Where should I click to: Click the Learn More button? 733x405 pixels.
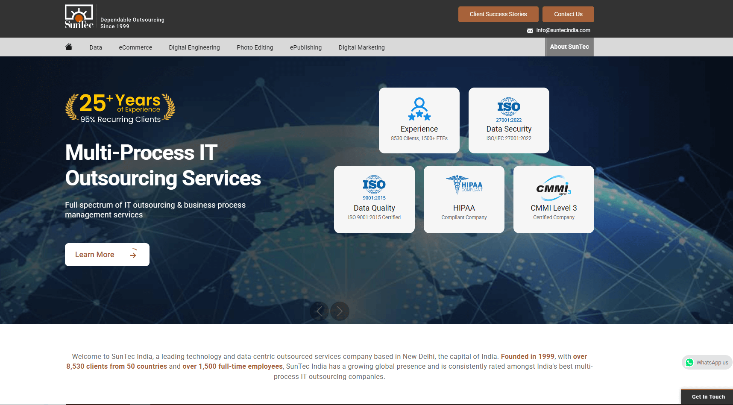tap(107, 255)
